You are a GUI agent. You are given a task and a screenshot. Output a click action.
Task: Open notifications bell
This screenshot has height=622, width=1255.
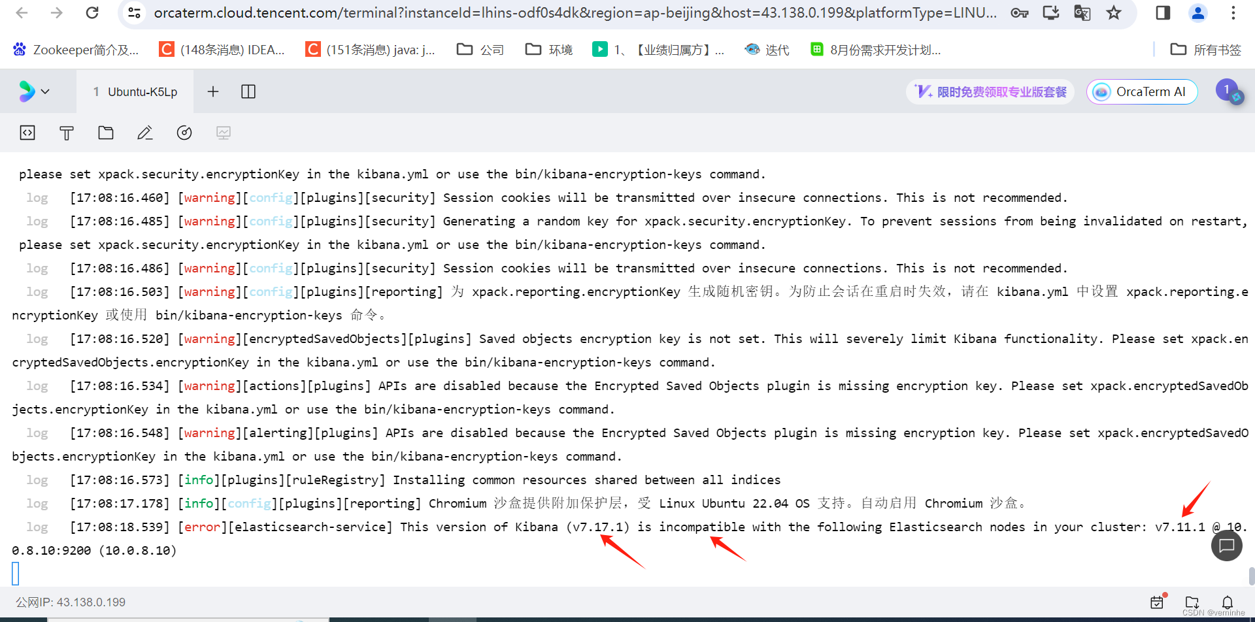[x=1228, y=602]
